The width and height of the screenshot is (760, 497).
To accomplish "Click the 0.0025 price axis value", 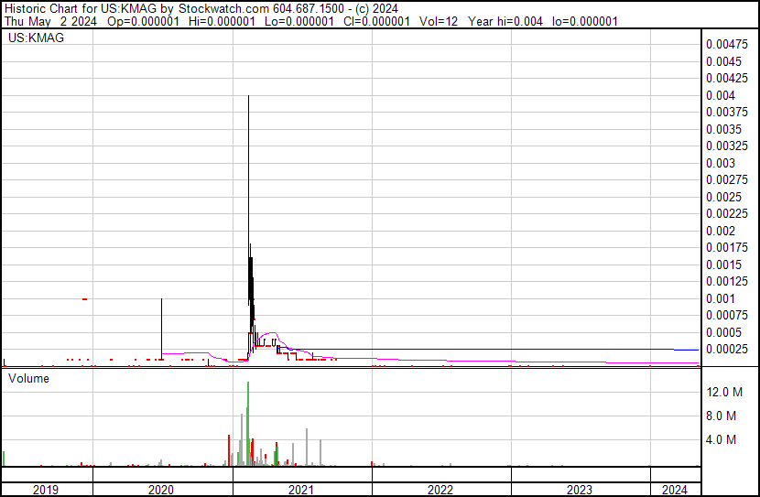I will 723,197.
